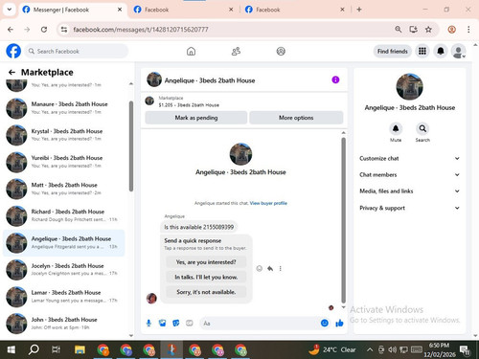Image resolution: width=479 pixels, height=359 pixels.
Task: Open the Menu grid icon
Action: coord(422,51)
